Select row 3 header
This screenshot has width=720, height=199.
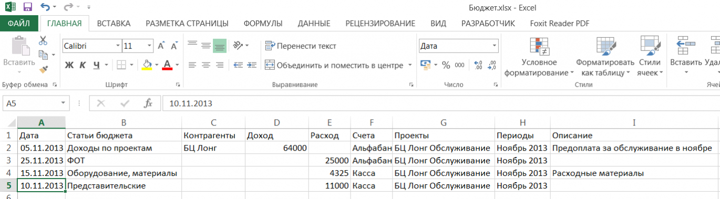coord(9,160)
